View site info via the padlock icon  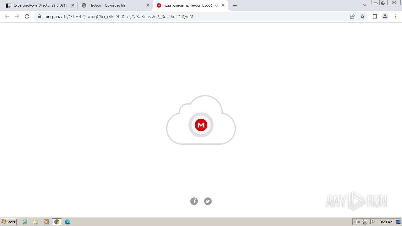(x=40, y=16)
